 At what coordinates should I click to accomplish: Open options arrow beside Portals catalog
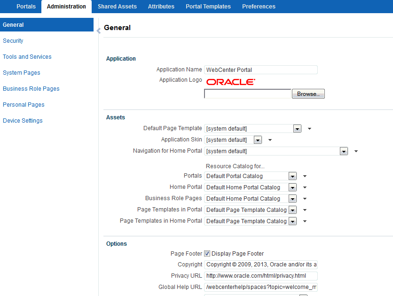click(305, 176)
